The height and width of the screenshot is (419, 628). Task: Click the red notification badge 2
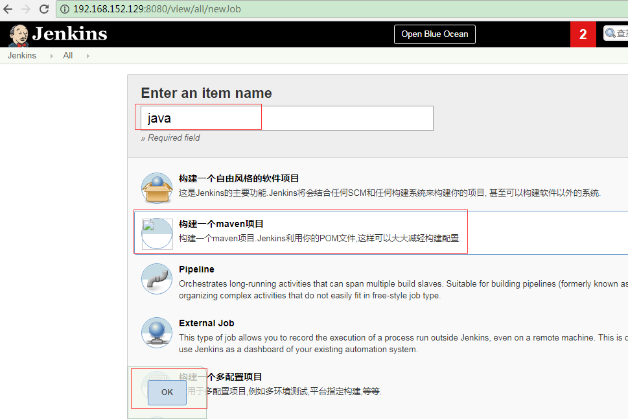583,34
